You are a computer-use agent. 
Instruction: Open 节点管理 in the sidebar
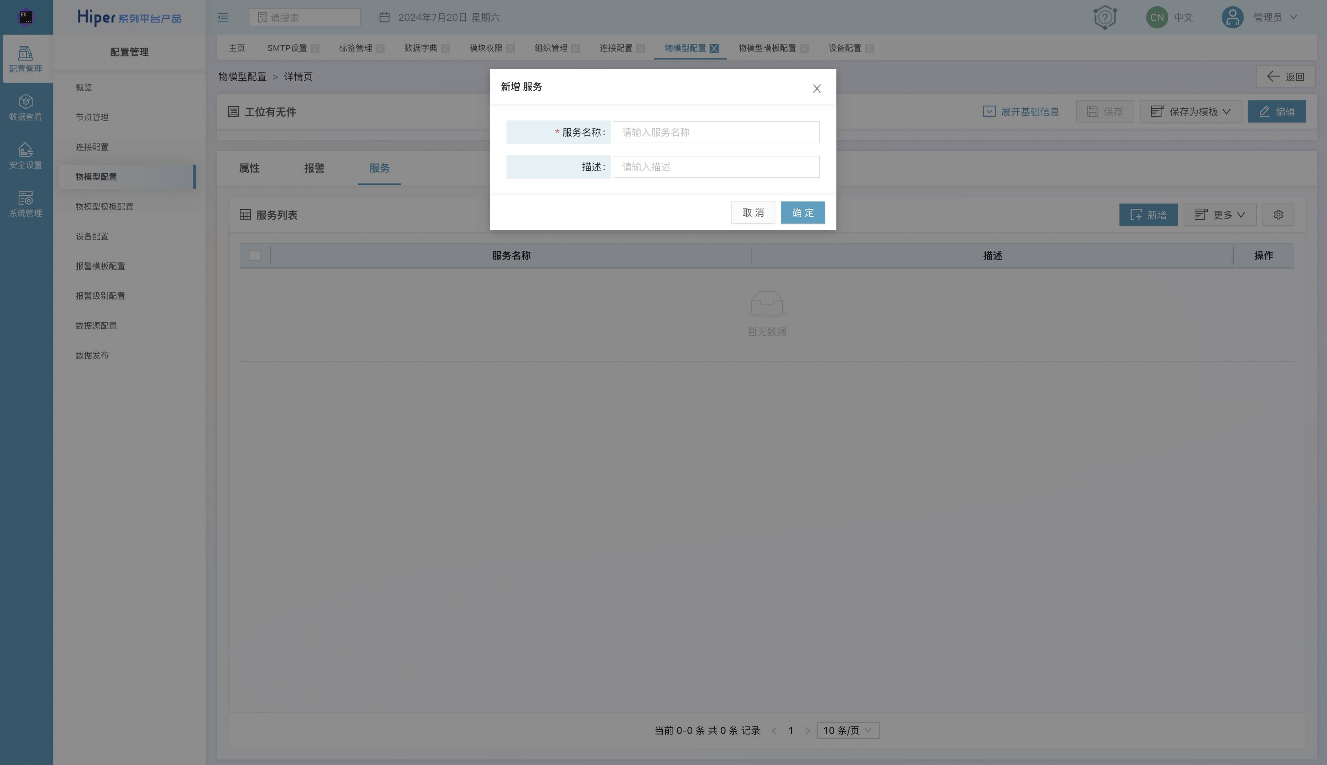[x=92, y=117]
